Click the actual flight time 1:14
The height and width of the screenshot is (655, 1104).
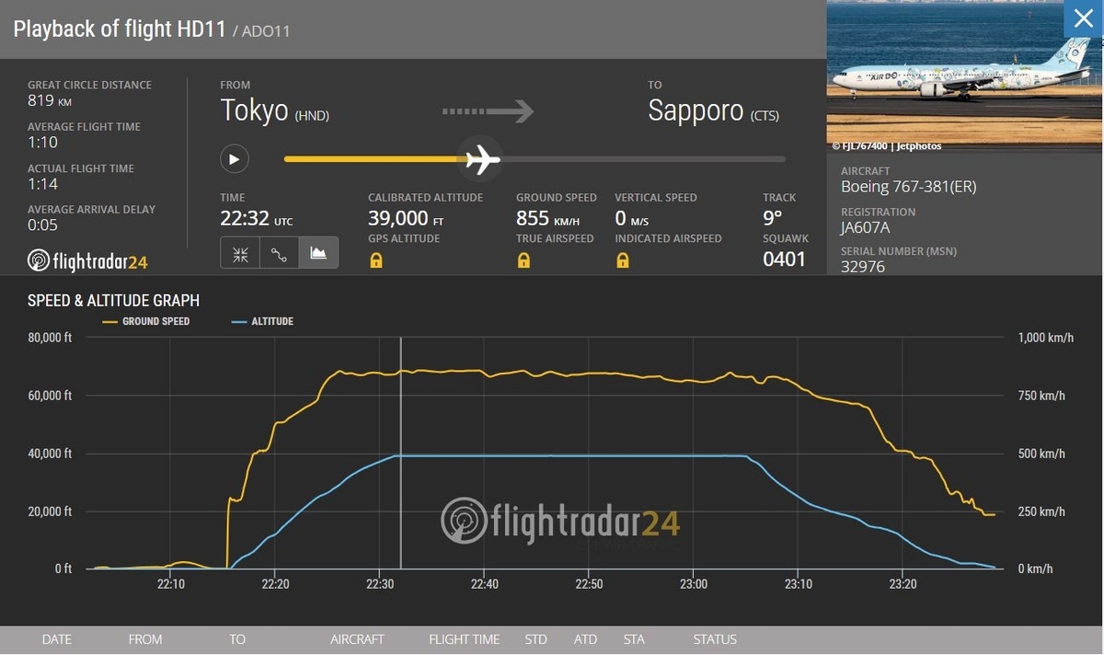tap(42, 184)
